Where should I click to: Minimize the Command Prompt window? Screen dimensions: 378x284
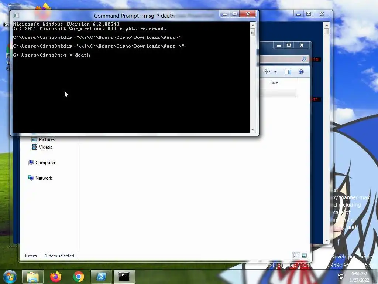(x=225, y=14)
